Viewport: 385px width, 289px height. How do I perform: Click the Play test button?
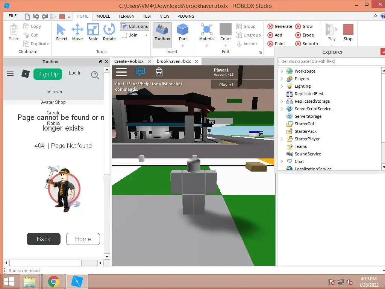[331, 32]
